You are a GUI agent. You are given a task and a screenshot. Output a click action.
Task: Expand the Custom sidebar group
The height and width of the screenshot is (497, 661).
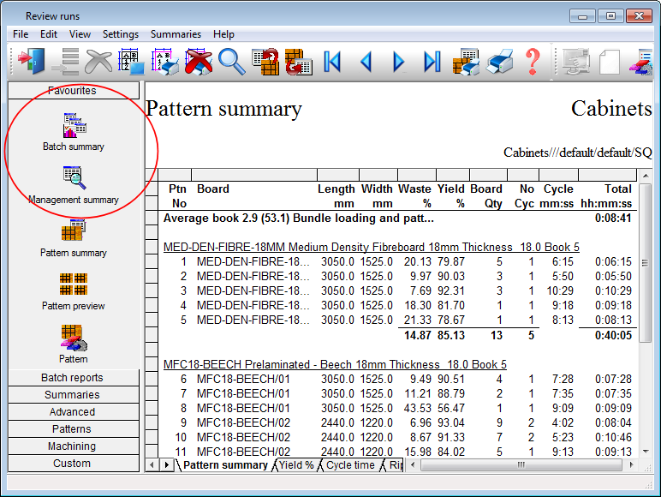click(74, 464)
